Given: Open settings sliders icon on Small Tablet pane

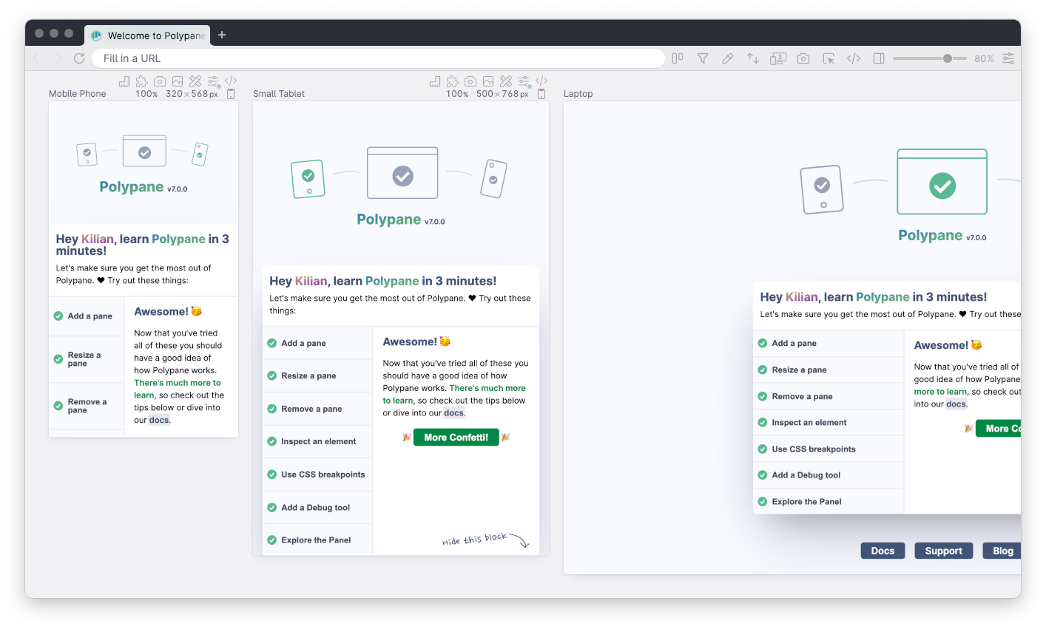Looking at the screenshot, I should tap(524, 81).
